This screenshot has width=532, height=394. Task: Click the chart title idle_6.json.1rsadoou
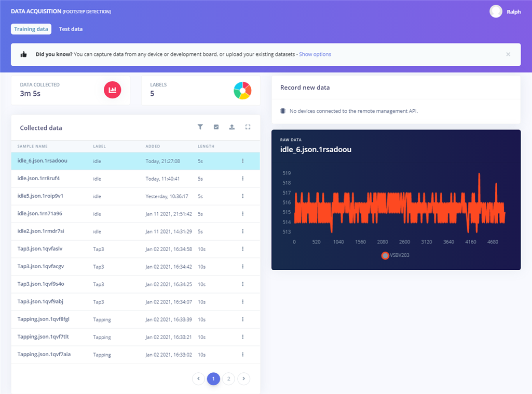click(x=316, y=150)
